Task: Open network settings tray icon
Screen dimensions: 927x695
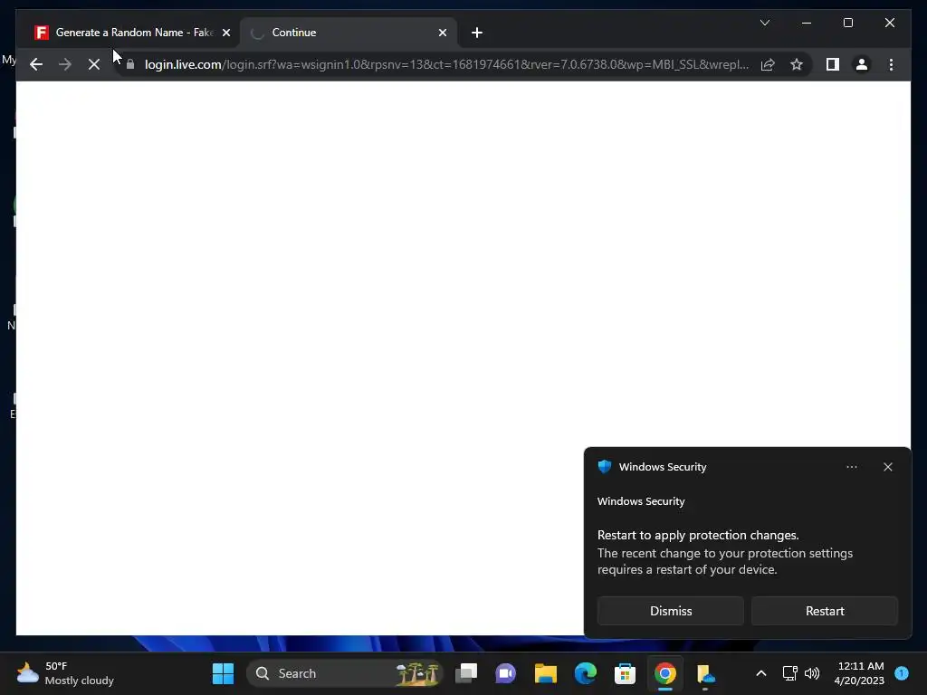Action: [x=789, y=673]
